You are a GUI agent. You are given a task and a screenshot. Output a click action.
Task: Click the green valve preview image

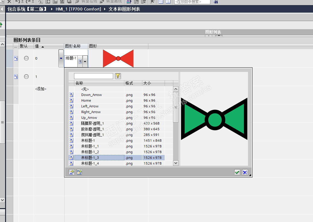(x=214, y=119)
